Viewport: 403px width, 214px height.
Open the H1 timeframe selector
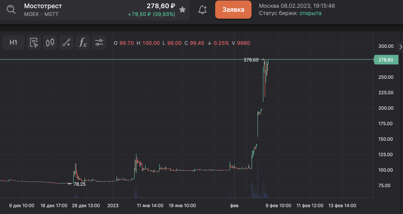click(13, 42)
